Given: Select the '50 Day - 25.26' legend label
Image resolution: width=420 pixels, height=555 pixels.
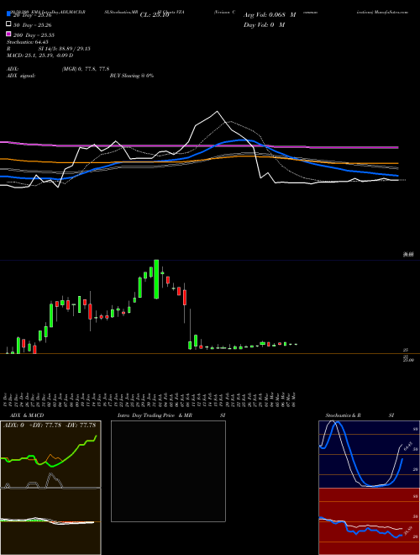Looking at the screenshot, I should click(x=33, y=24).
